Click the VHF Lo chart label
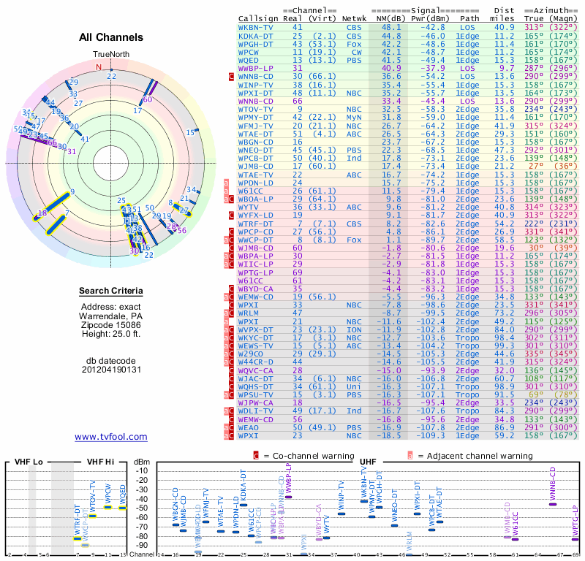This screenshot has height=561, width=585. [x=29, y=462]
